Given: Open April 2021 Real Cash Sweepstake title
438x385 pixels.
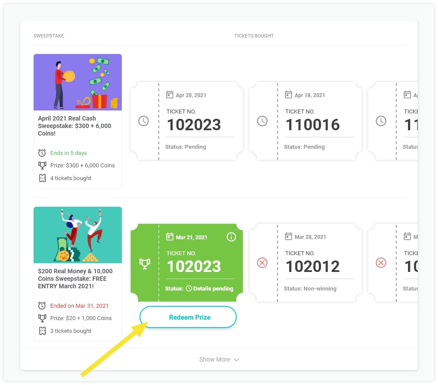Looking at the screenshot, I should (x=75, y=126).
